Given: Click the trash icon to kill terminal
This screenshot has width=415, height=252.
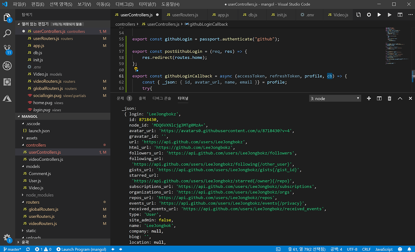Looking at the screenshot, I should point(390,98).
